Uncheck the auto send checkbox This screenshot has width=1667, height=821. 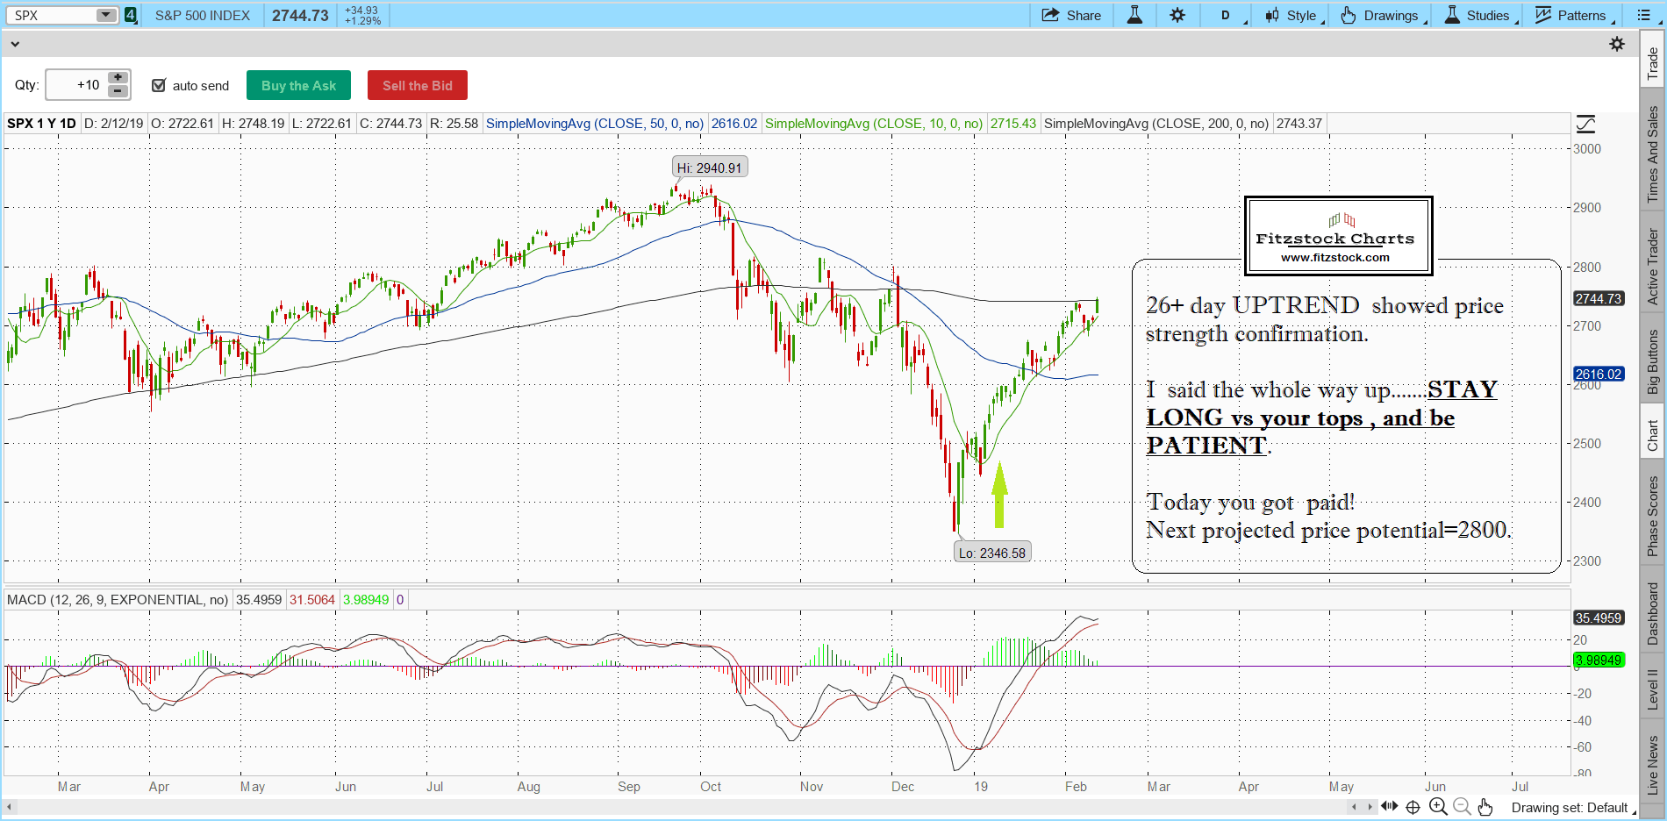(x=159, y=85)
